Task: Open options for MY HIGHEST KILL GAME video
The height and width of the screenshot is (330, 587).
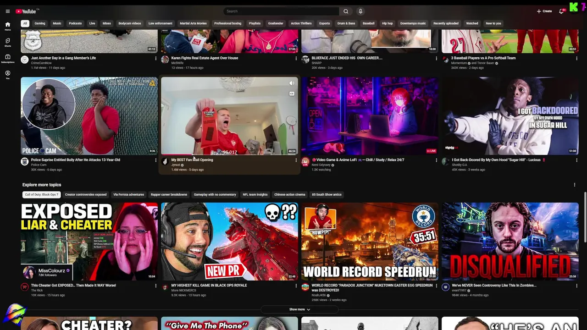Action: (296, 286)
